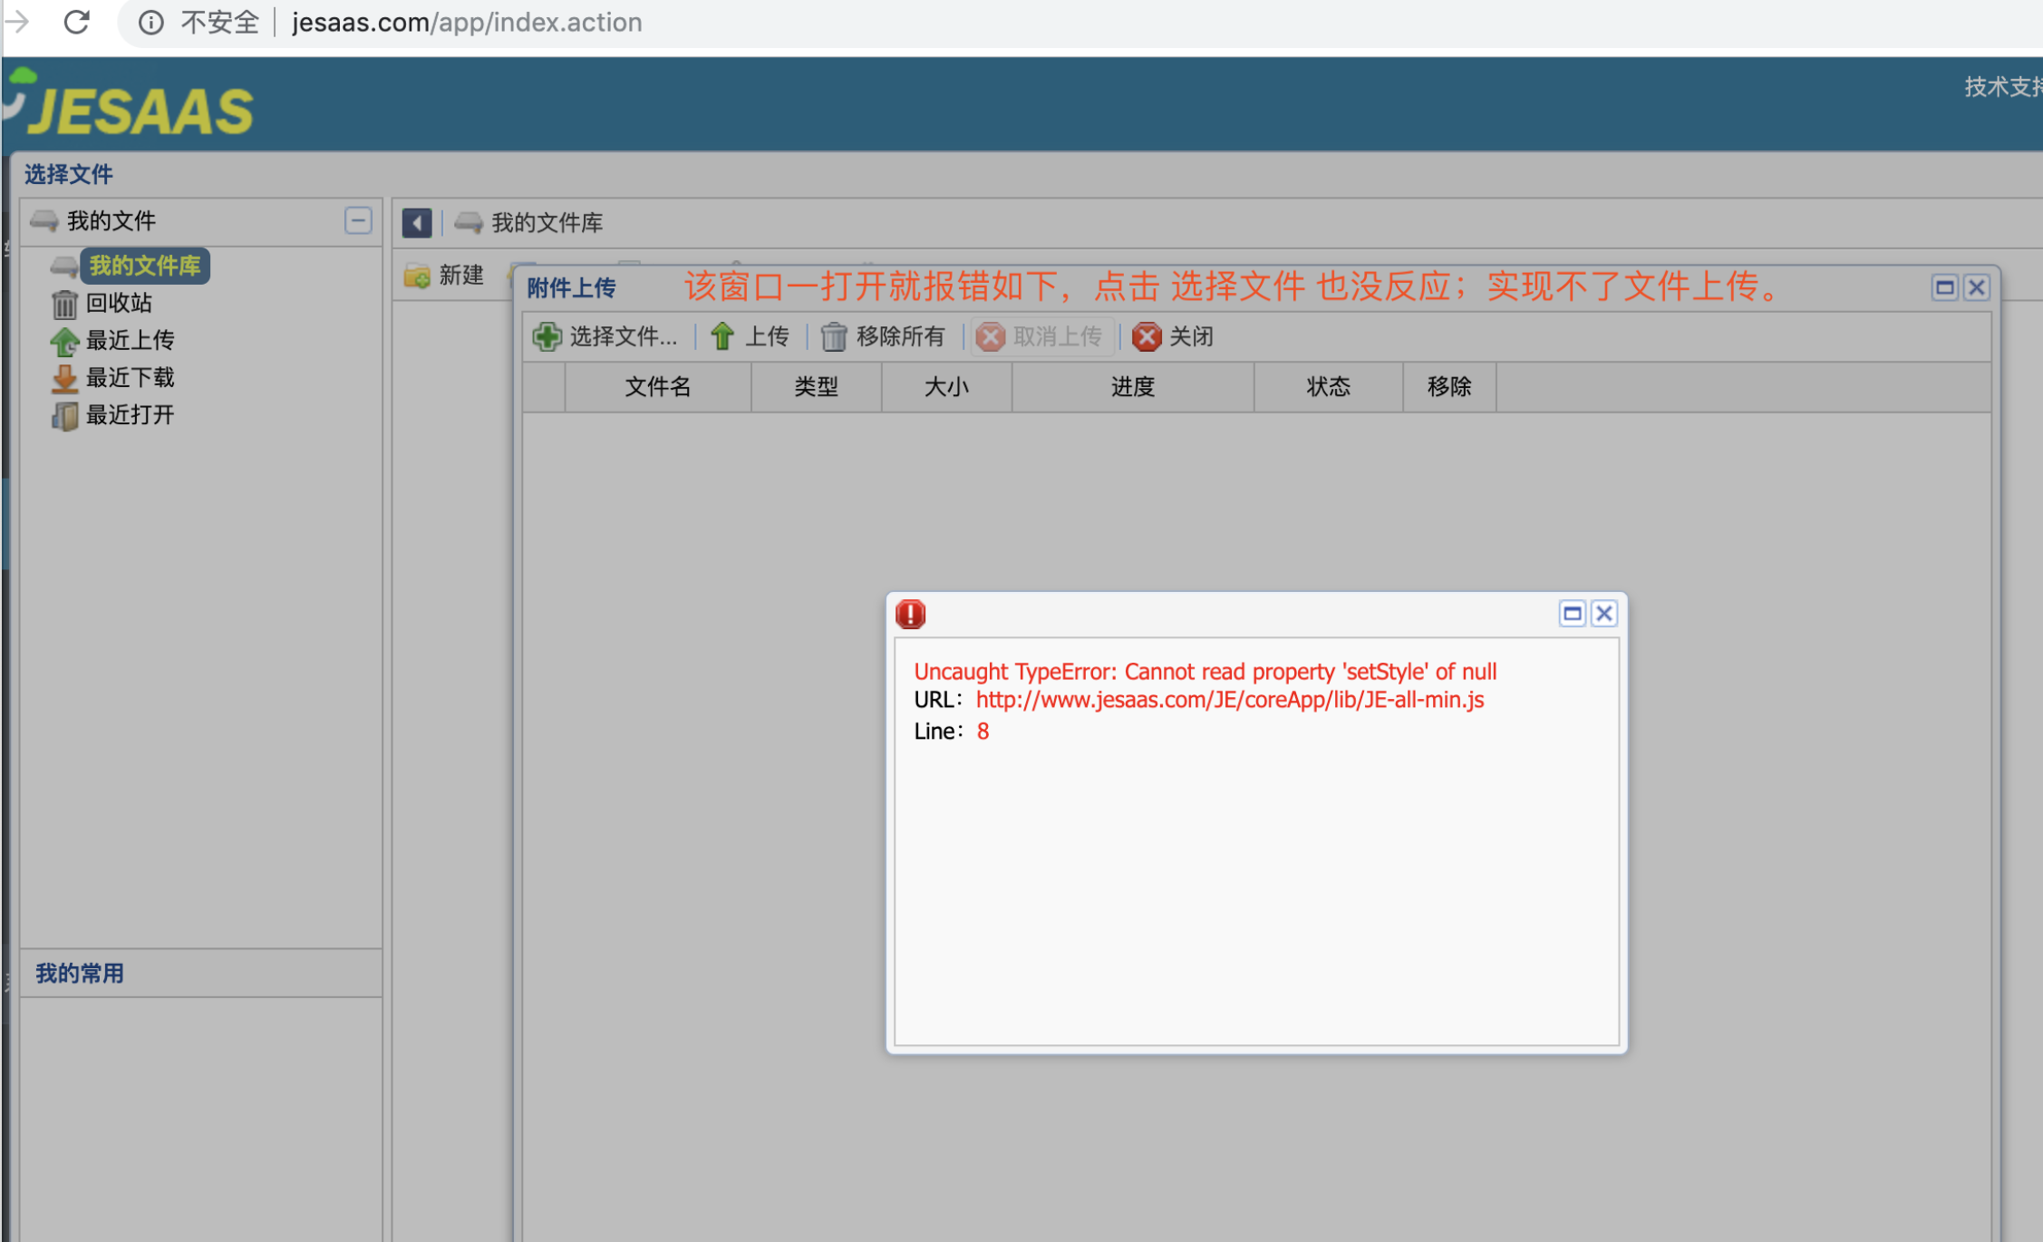Screen dimensions: 2043x1242
Task: Reload the page in browser
Action: click(x=76, y=22)
